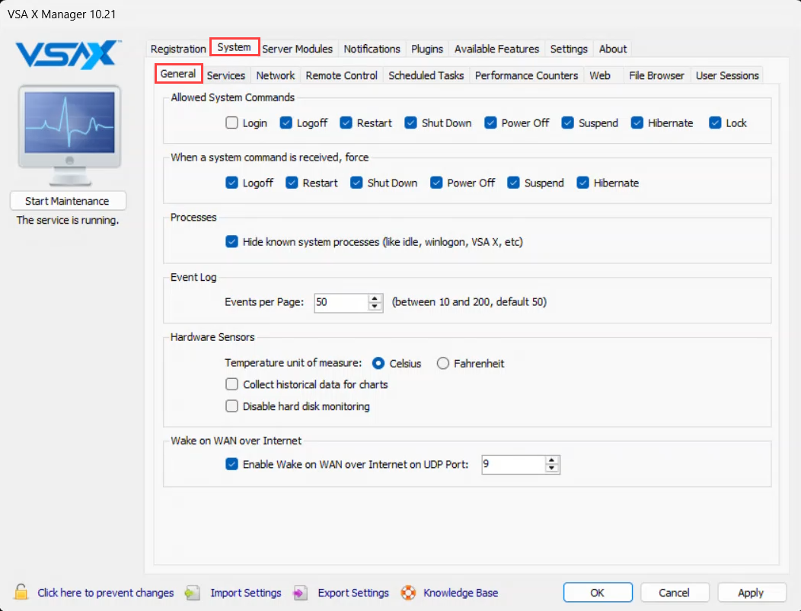Screen dimensions: 801x611
Task: Switch to the Services sub-tab
Action: 226,75
